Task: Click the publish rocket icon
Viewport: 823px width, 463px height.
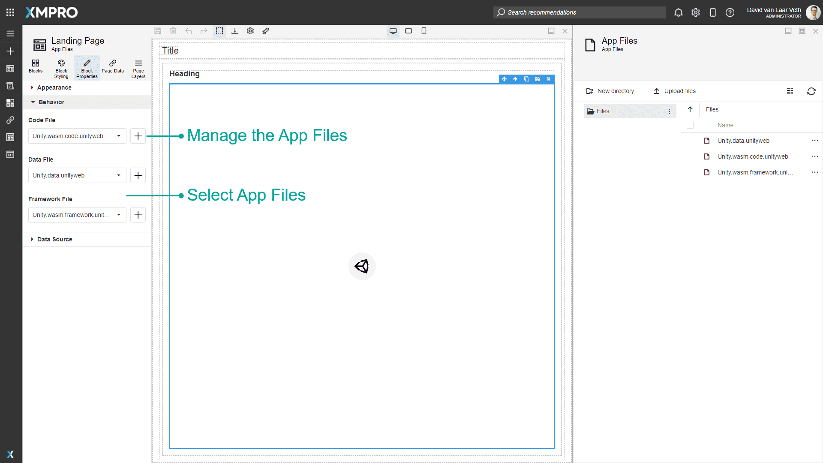Action: pyautogui.click(x=266, y=31)
